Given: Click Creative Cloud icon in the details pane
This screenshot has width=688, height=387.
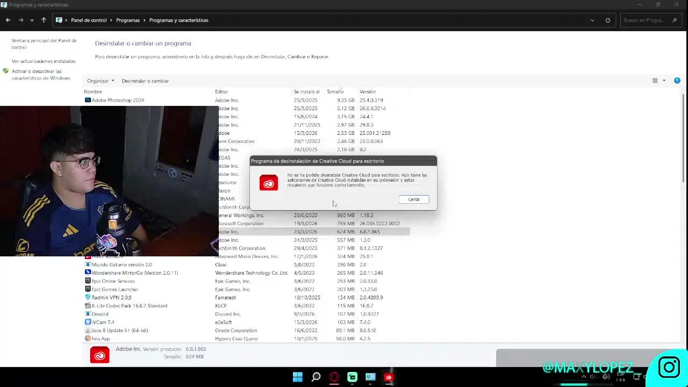Looking at the screenshot, I should [x=99, y=355].
